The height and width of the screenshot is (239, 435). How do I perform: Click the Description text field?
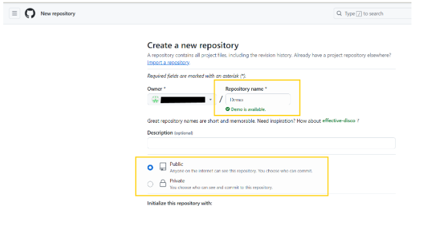click(271, 143)
